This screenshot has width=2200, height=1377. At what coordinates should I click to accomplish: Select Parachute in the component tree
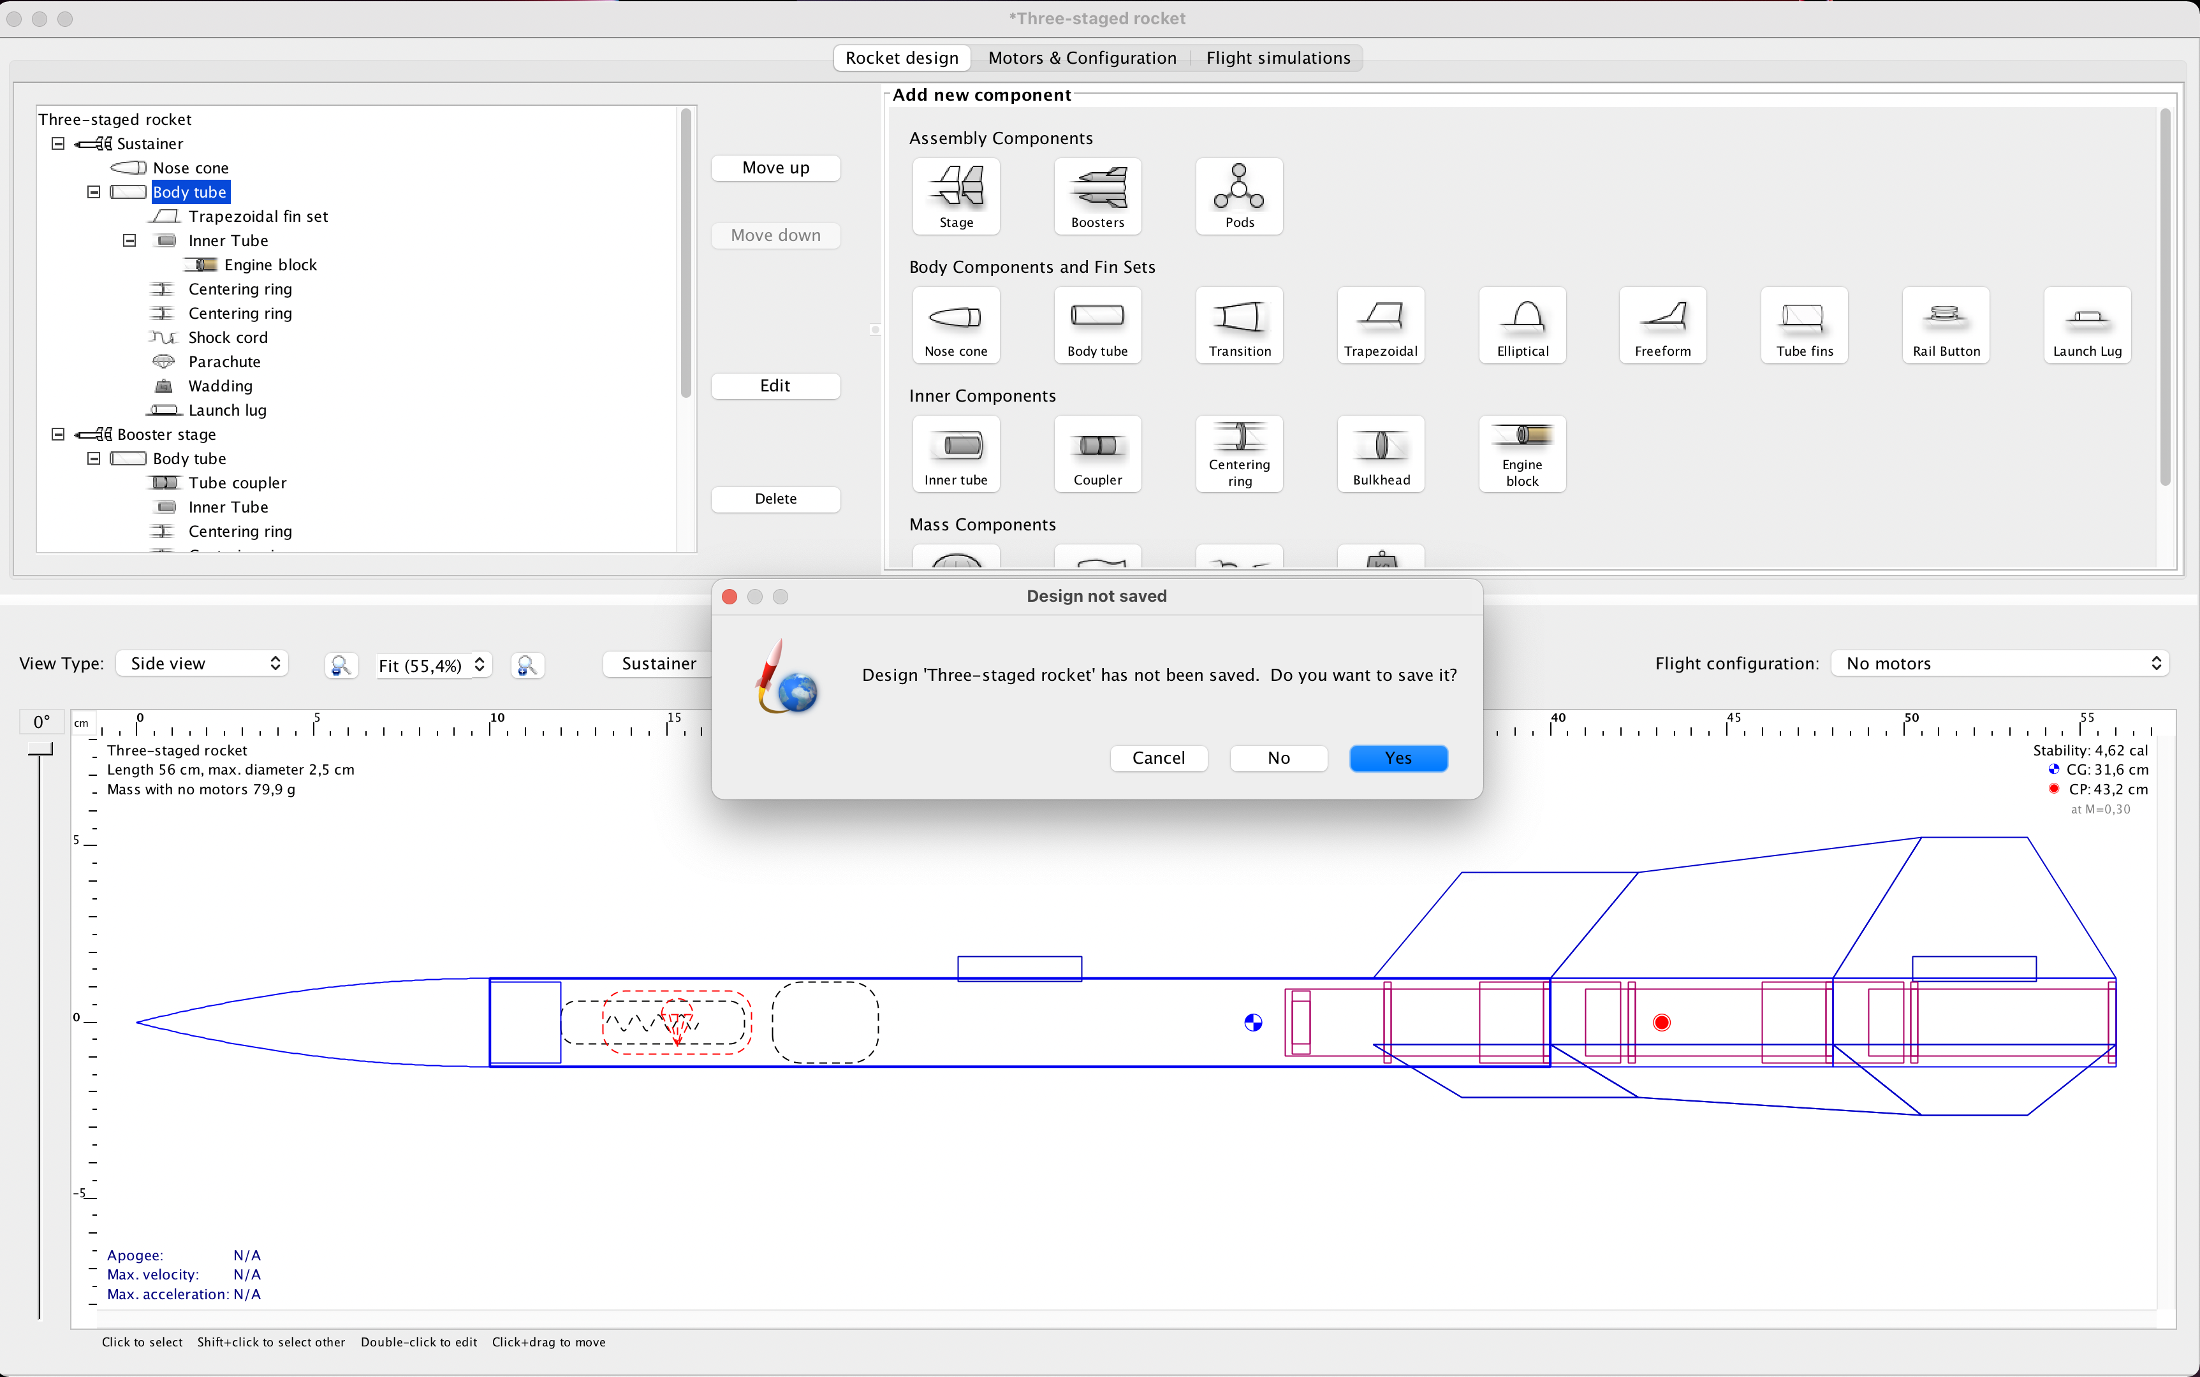[x=224, y=361]
